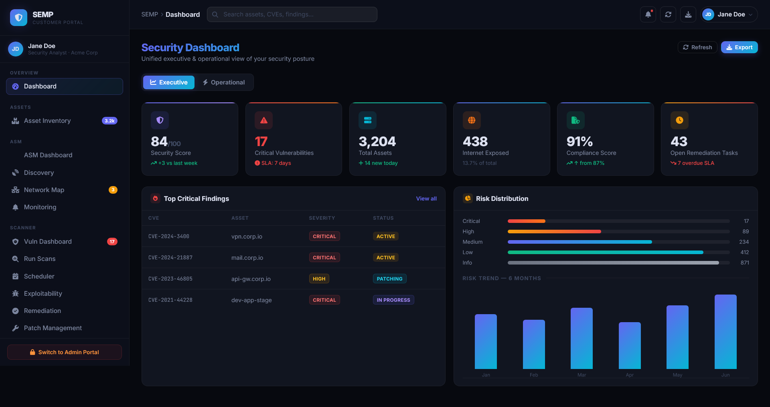The image size is (770, 407).
Task: Click the Critical risk distribution bar
Action: point(619,221)
